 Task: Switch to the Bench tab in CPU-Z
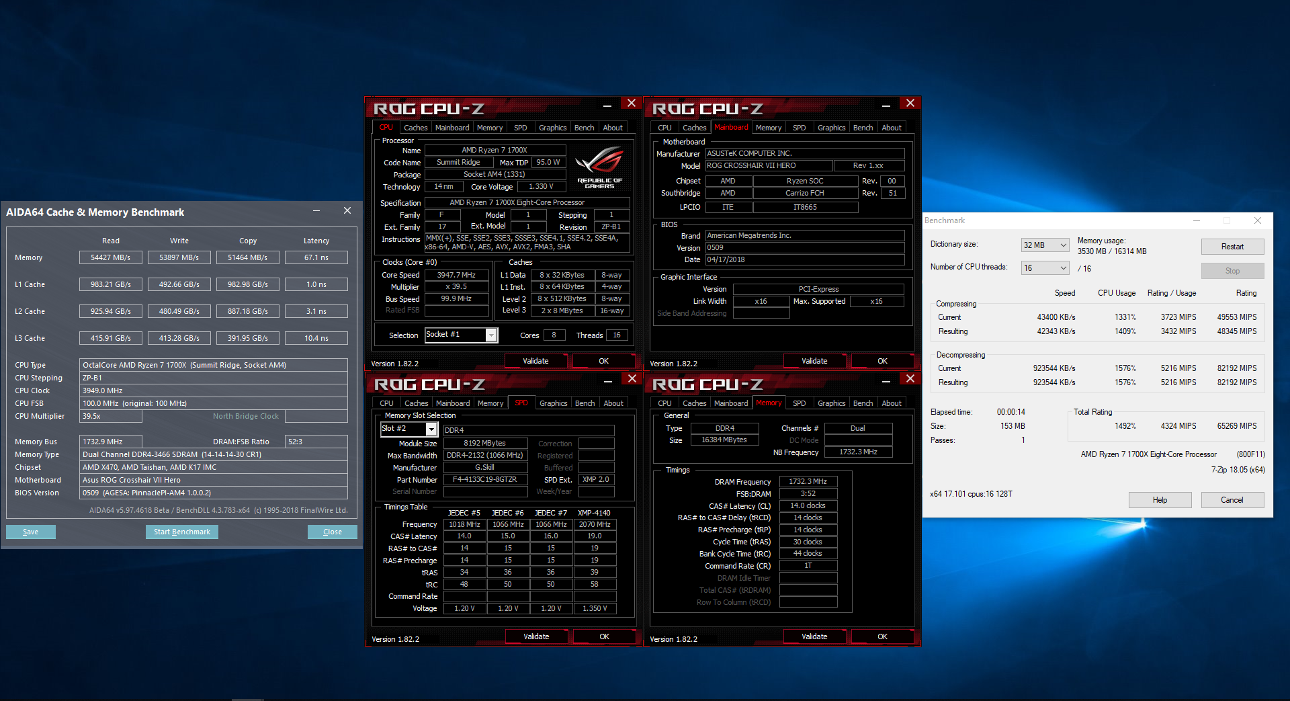[x=584, y=127]
